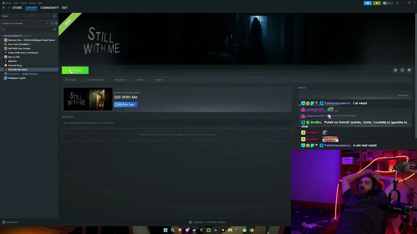This screenshot has width=417, height=234.
Task: Enter Big Picture mode monitor icon
Action: [x=397, y=3]
